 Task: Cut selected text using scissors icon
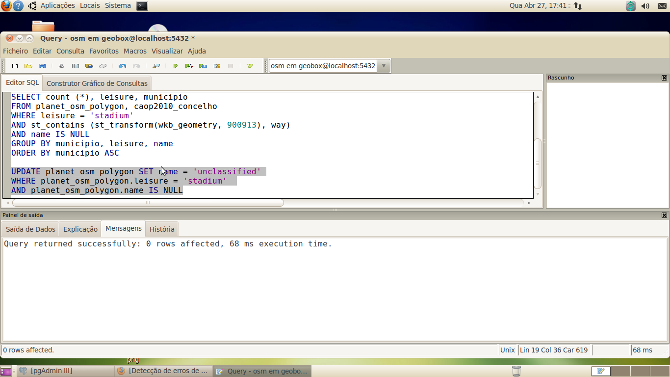tap(62, 66)
